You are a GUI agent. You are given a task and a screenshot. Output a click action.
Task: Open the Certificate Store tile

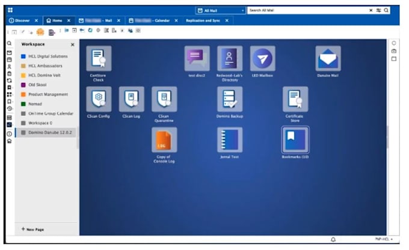[x=295, y=99]
